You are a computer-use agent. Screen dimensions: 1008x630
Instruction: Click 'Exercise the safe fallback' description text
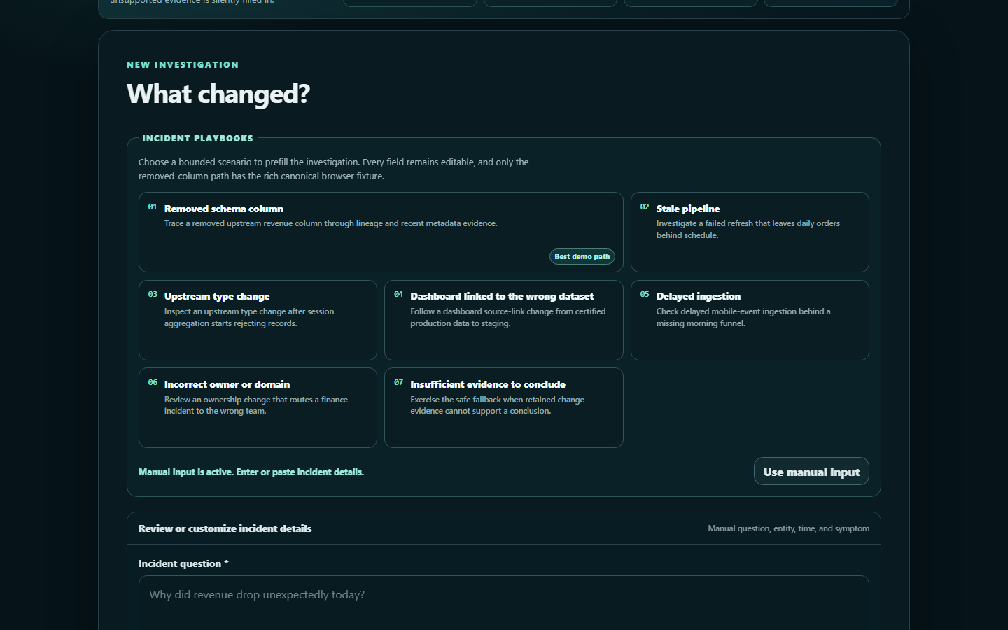click(x=497, y=405)
